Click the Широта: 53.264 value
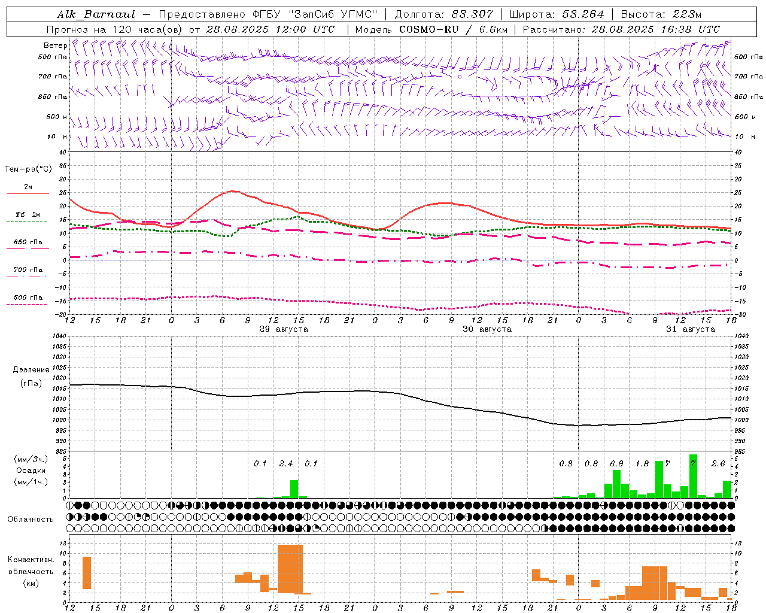 [557, 14]
